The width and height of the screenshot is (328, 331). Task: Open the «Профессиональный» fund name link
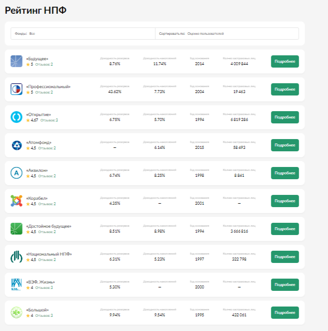coord(48,87)
